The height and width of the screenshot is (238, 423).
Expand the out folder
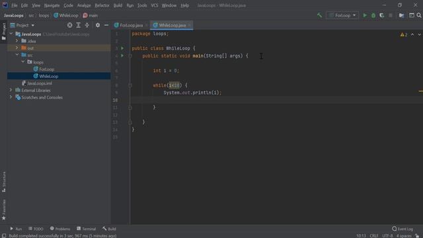17,48
